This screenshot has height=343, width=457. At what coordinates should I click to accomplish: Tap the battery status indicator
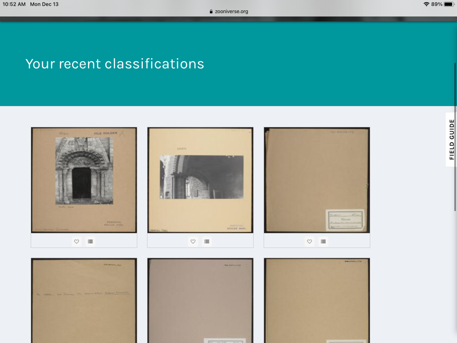click(449, 4)
